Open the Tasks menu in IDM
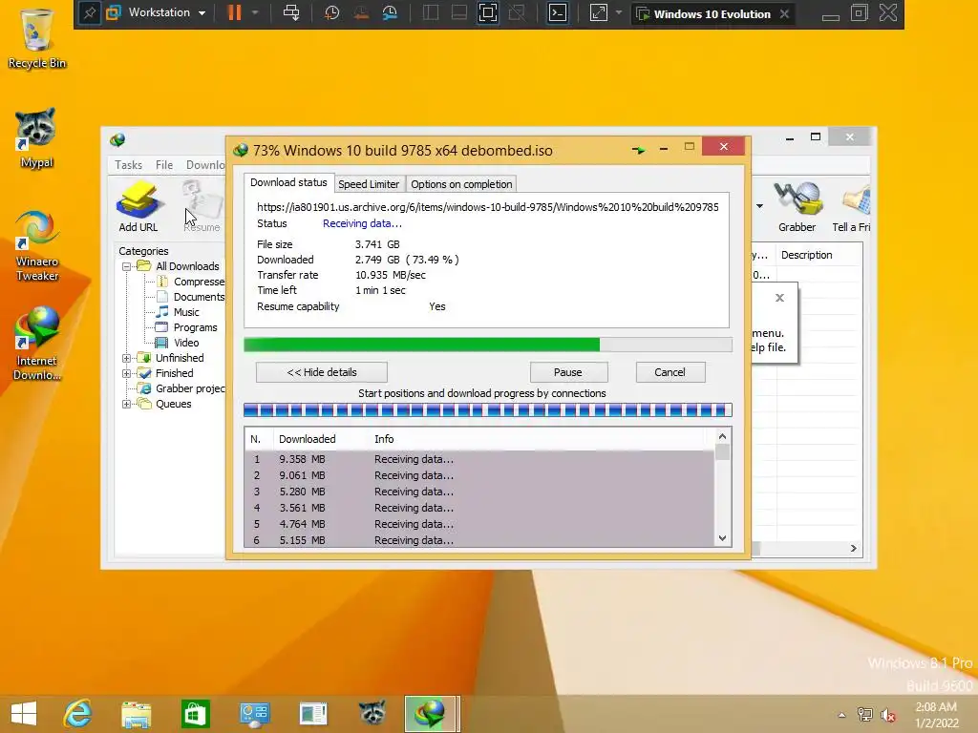 coord(129,164)
